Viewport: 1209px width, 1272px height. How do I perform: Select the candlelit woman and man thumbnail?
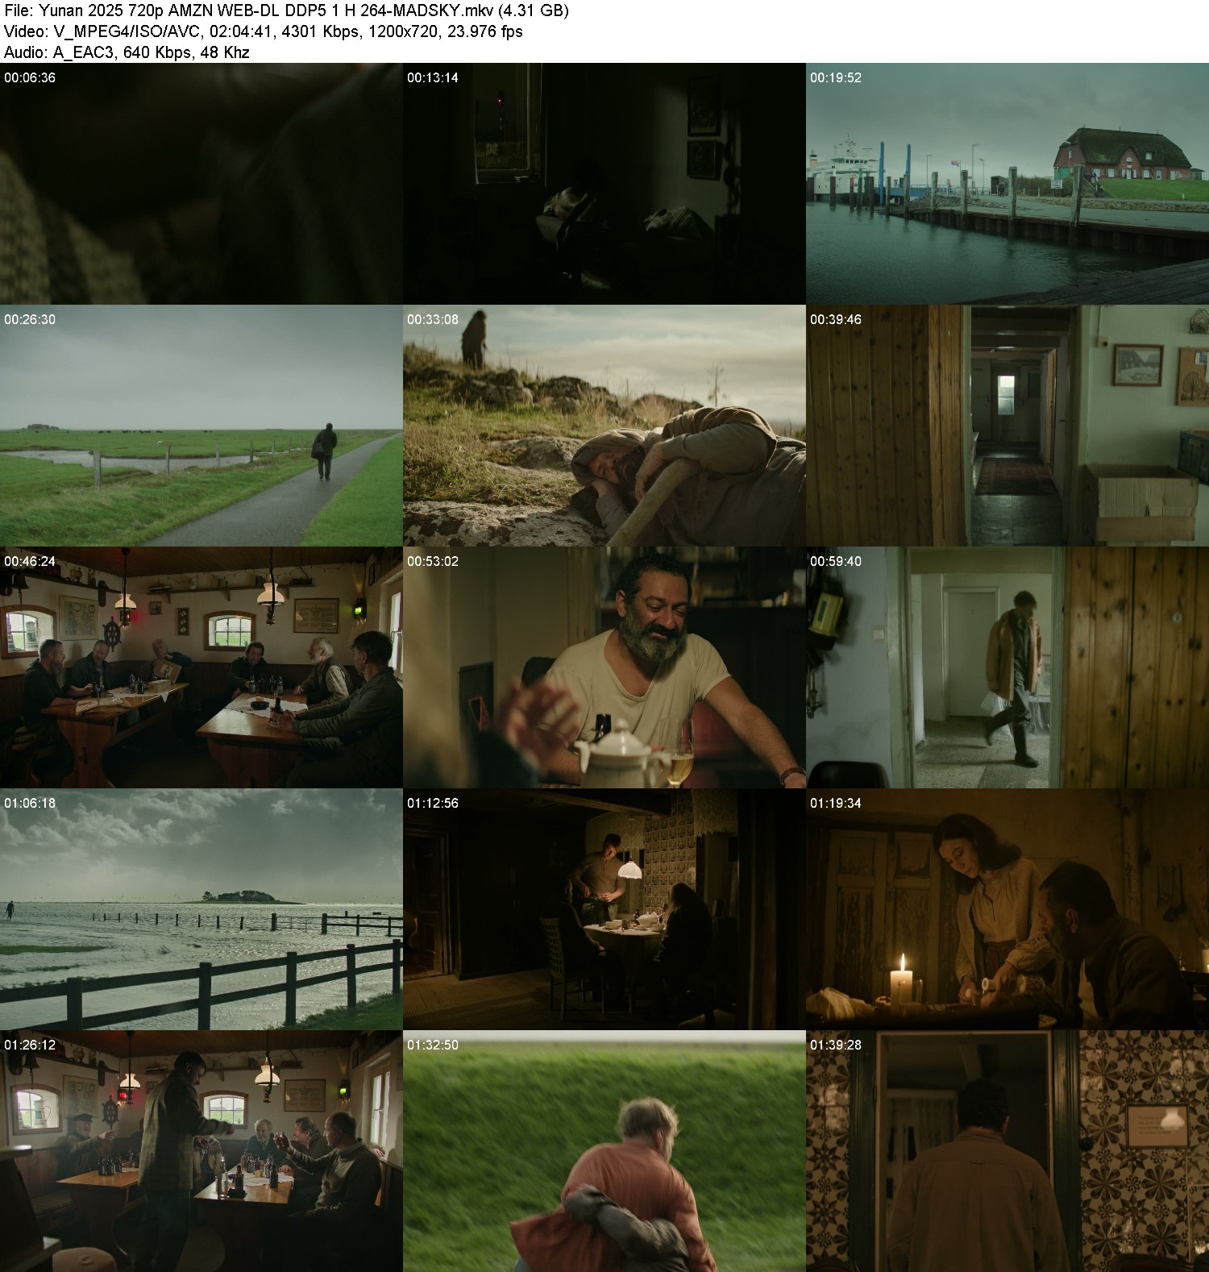tap(1008, 909)
